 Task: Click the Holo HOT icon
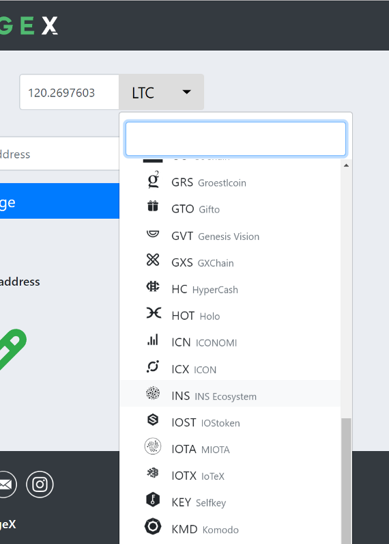(x=154, y=313)
